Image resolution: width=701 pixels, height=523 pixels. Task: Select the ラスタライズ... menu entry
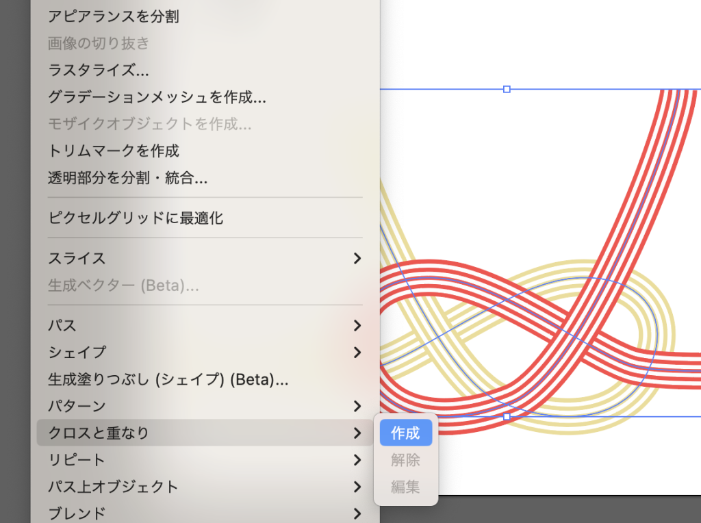[99, 70]
